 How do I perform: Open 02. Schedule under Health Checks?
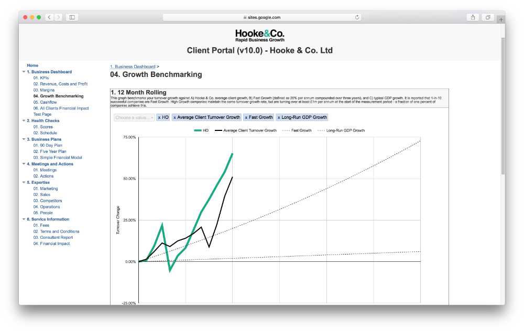pos(45,133)
